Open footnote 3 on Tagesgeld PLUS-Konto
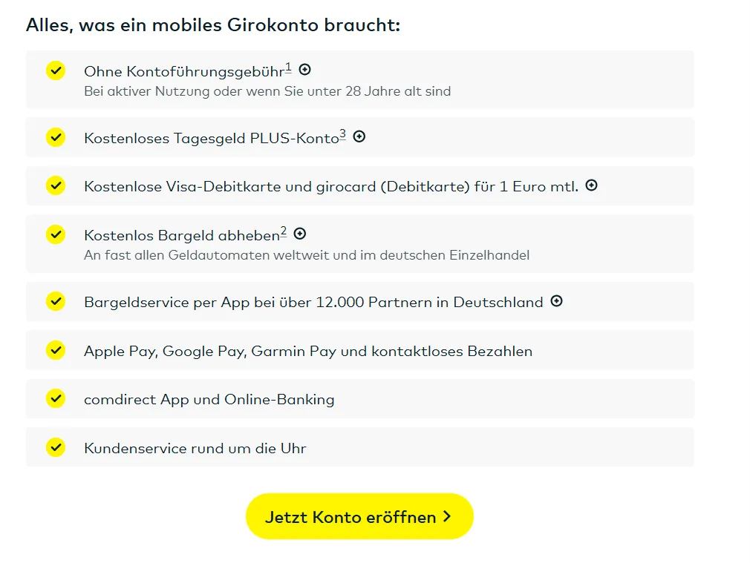 click(x=343, y=135)
